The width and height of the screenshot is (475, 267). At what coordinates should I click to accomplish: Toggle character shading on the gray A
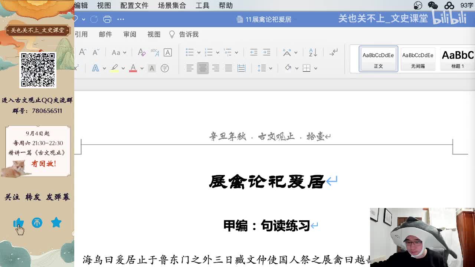pos(151,68)
